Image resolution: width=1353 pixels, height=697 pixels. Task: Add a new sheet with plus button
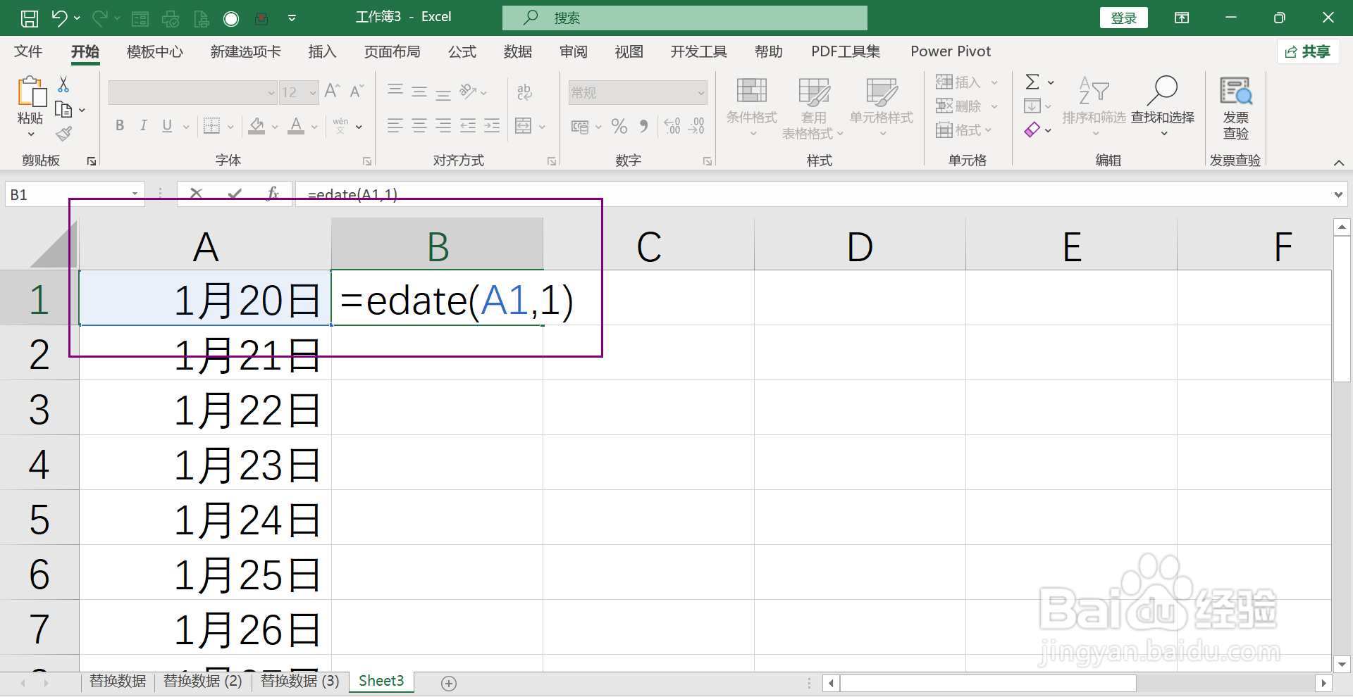[449, 683]
